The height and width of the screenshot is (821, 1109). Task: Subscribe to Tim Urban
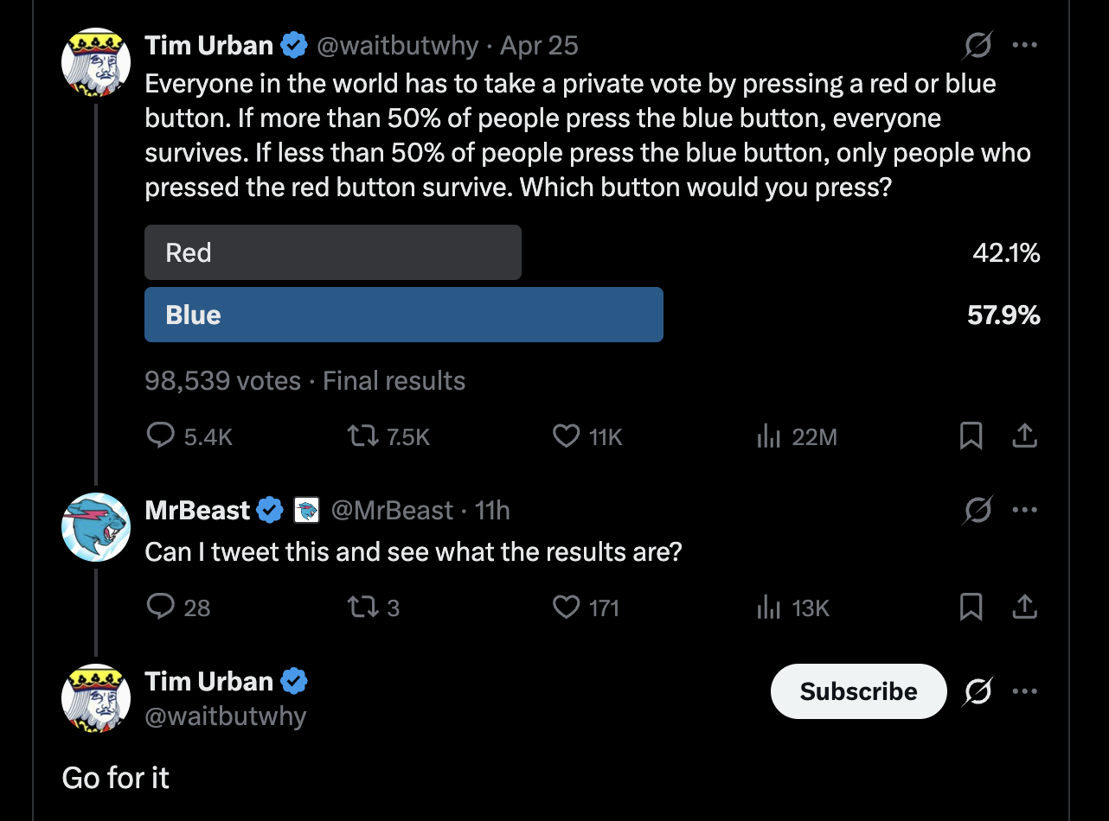858,691
